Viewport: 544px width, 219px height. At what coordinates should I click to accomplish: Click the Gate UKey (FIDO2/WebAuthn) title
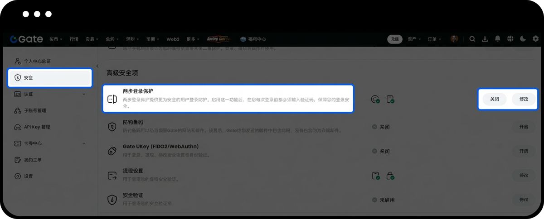161,147
